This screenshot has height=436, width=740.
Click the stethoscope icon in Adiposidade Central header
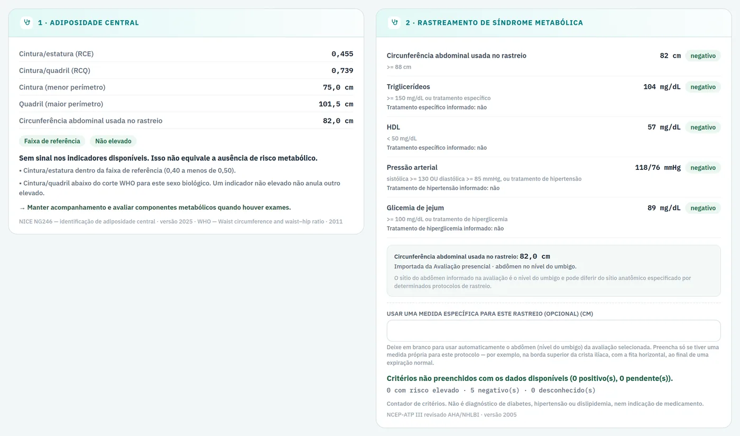[x=26, y=23]
